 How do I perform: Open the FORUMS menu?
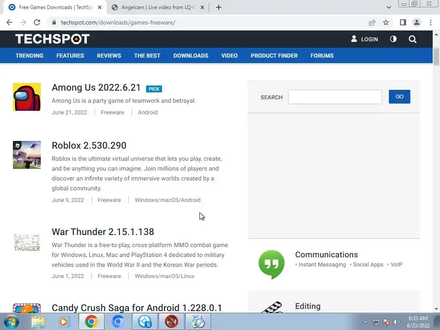pos(322,55)
